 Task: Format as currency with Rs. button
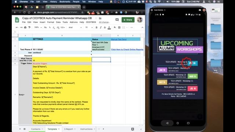(46, 27)
